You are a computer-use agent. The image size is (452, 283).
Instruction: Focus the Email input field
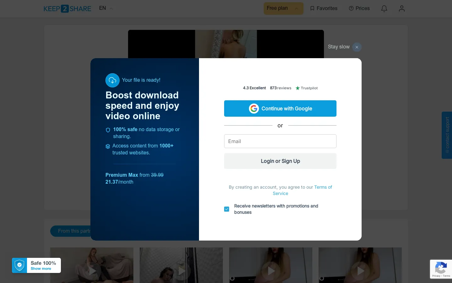280,141
